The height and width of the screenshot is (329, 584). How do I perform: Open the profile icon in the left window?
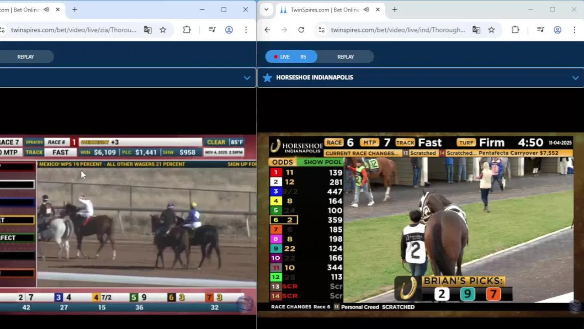229,30
